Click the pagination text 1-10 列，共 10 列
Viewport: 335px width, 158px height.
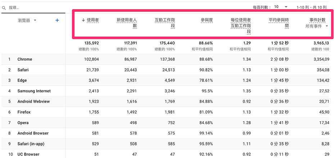pyautogui.click(x=312, y=7)
